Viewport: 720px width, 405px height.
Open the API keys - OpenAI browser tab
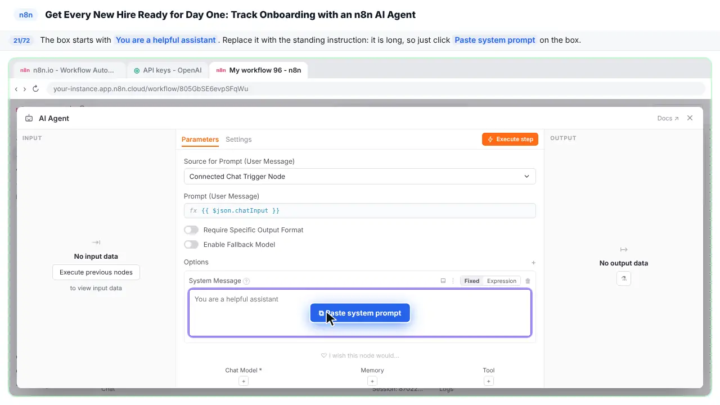tap(168, 70)
